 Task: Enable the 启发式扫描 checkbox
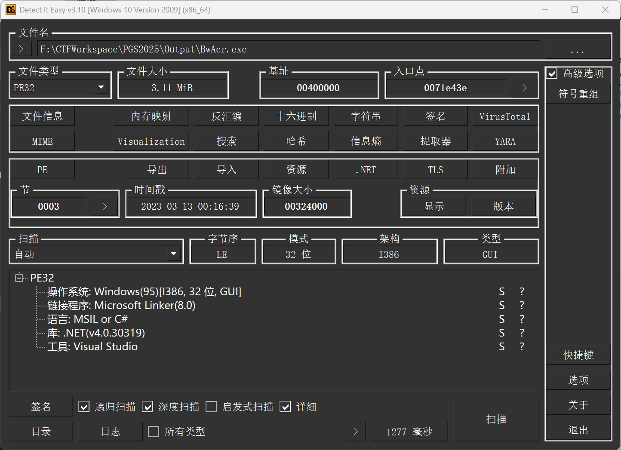(x=211, y=407)
